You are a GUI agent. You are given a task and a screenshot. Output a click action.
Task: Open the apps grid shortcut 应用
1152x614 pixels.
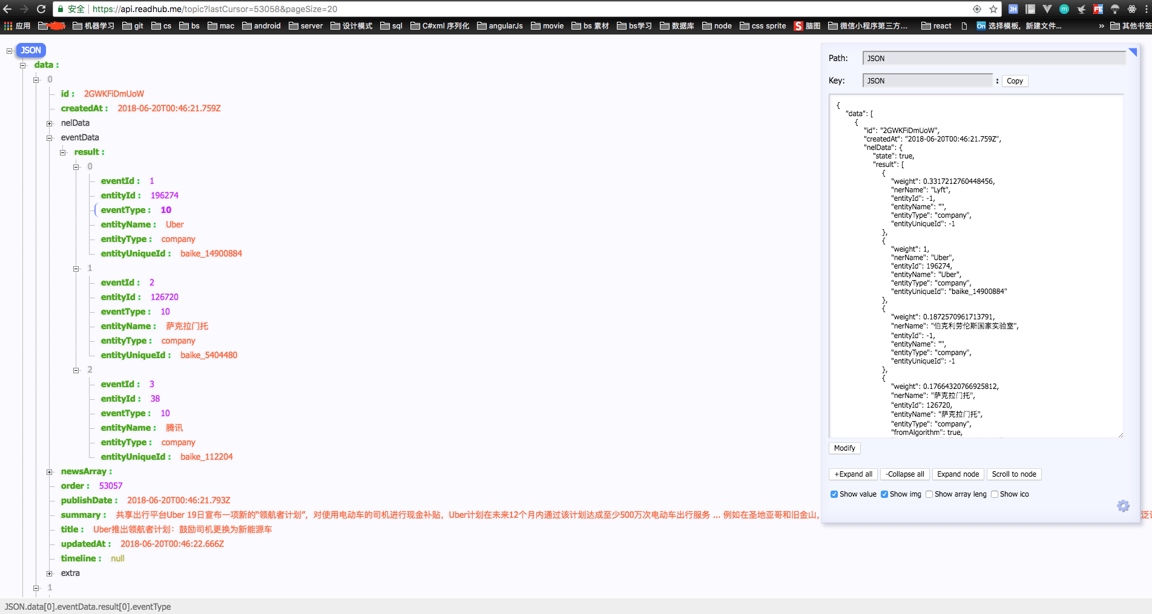(x=17, y=26)
